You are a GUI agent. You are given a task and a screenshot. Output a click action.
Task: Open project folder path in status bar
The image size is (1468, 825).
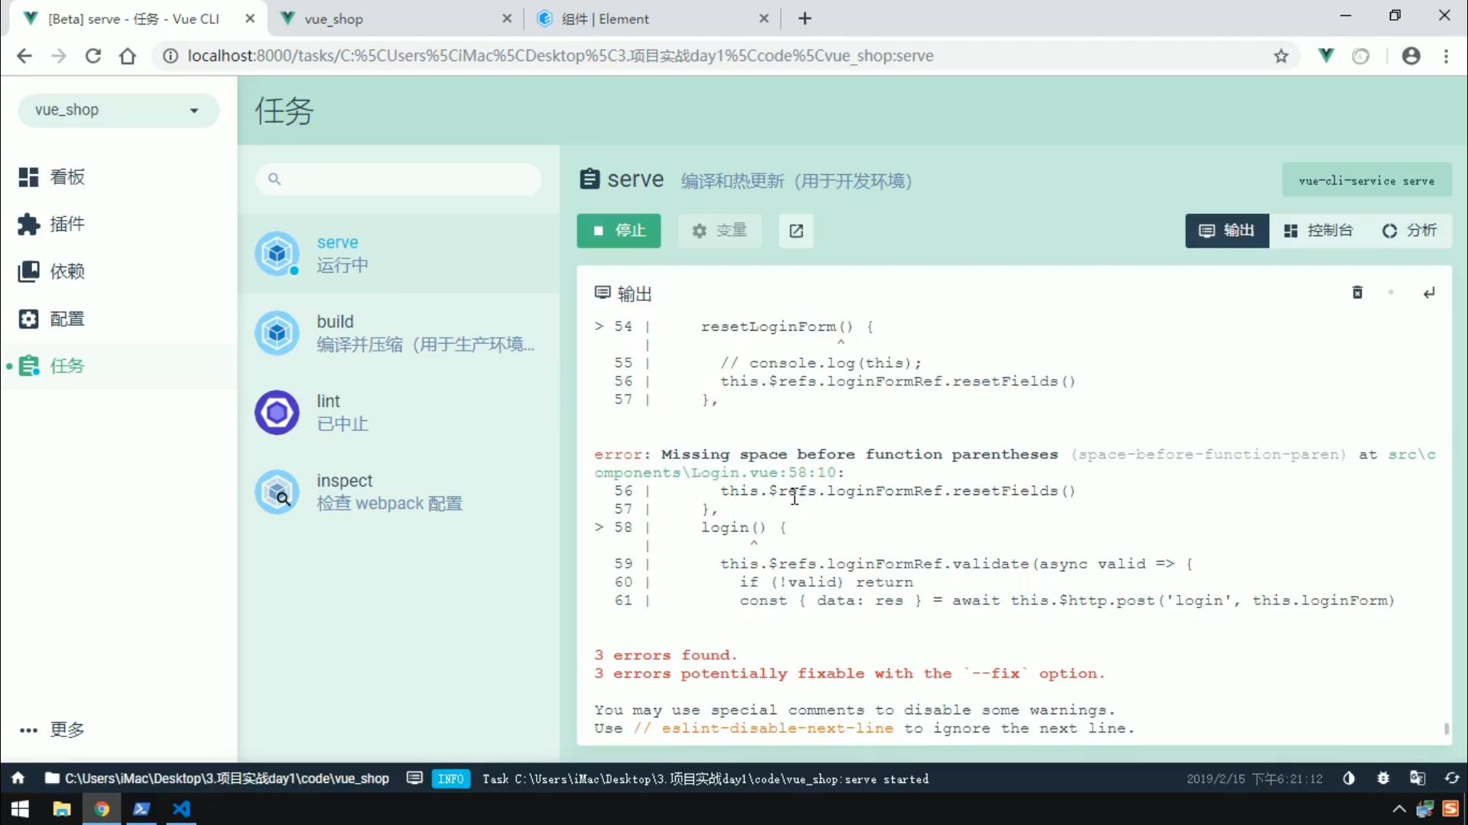pos(217,778)
